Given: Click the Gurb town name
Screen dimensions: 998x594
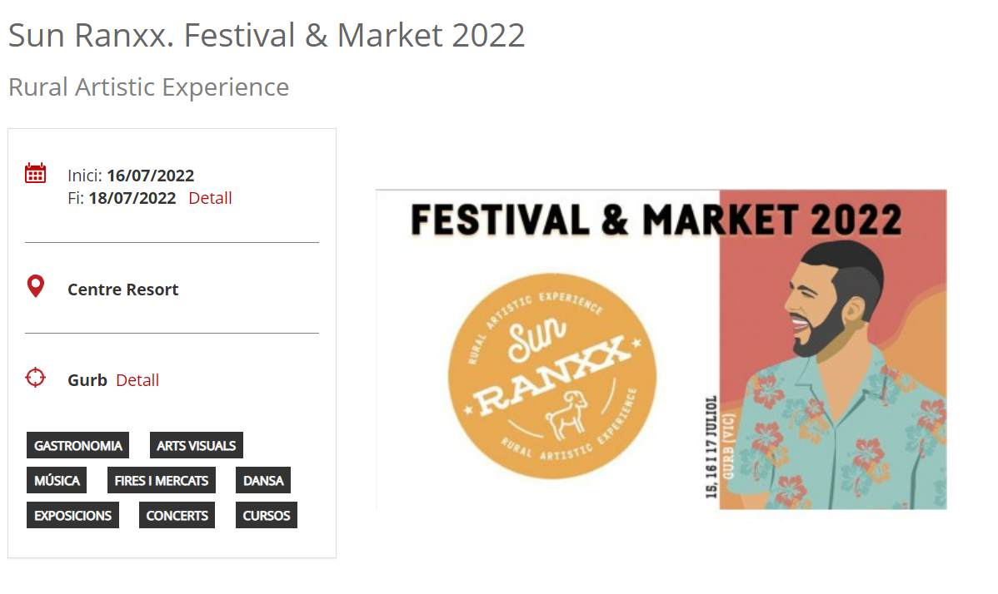Looking at the screenshot, I should click(87, 380).
